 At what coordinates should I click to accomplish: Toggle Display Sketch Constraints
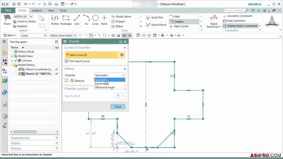(x=241, y=26)
